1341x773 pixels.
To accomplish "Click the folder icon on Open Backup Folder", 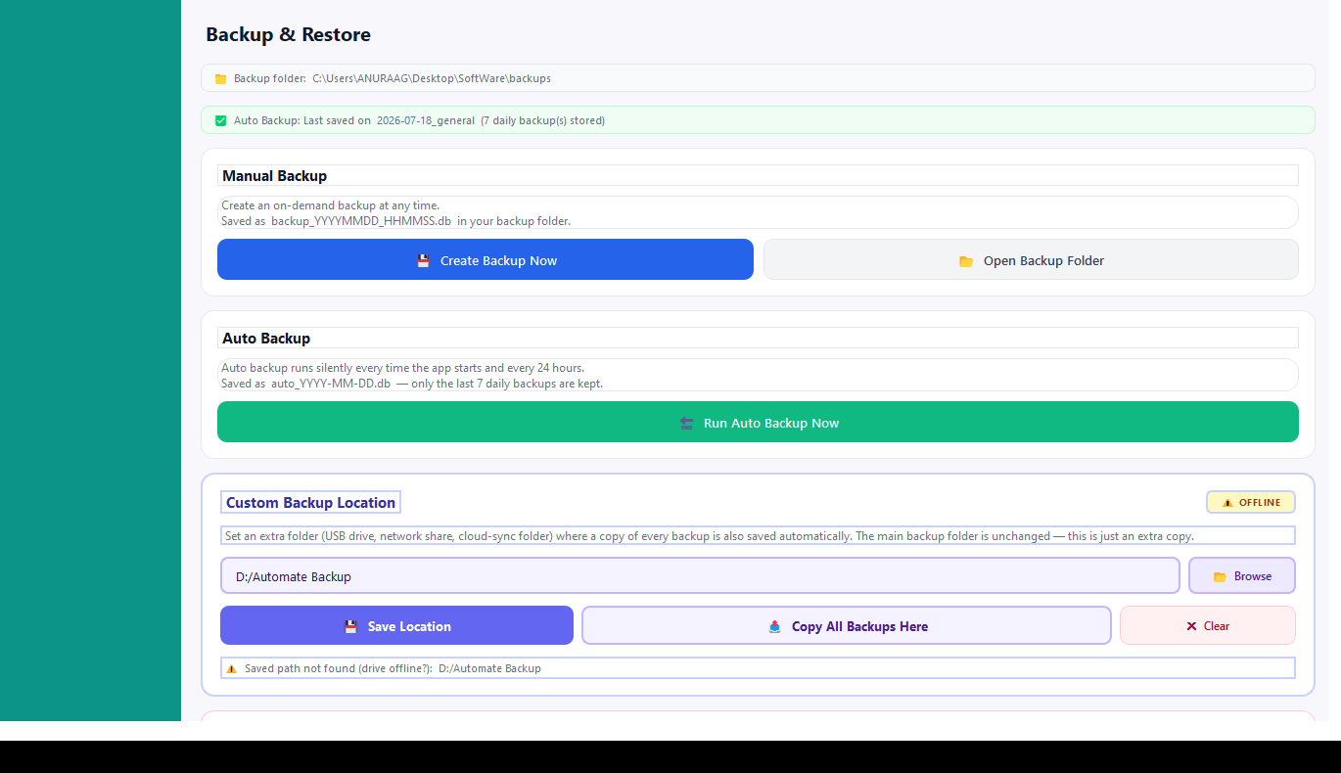I will 966,261.
